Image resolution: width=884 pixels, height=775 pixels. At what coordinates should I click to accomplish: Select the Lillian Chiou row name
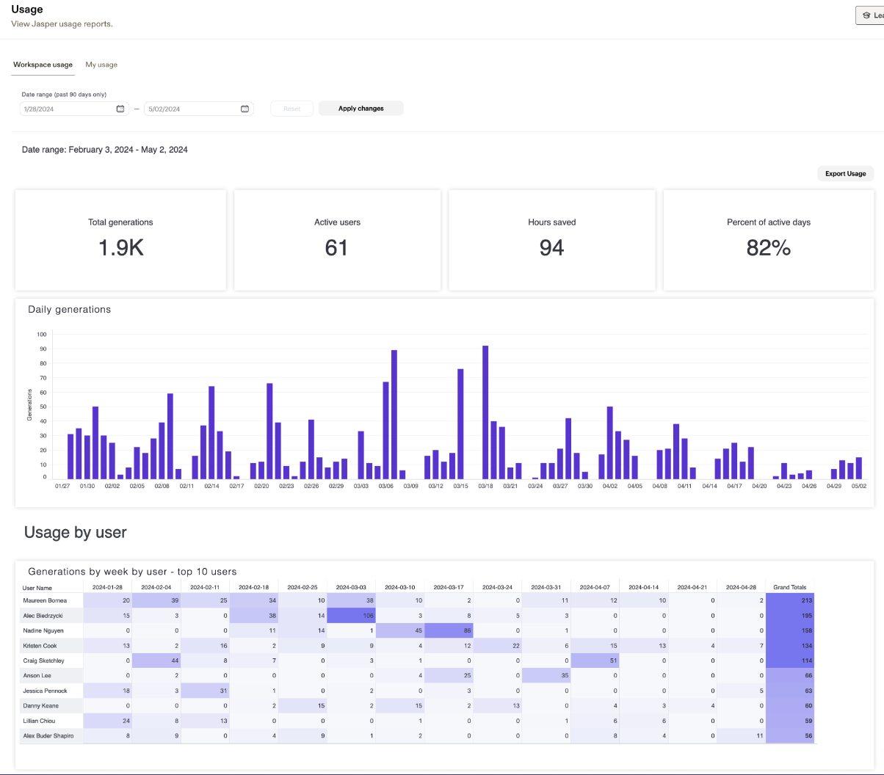click(x=39, y=721)
